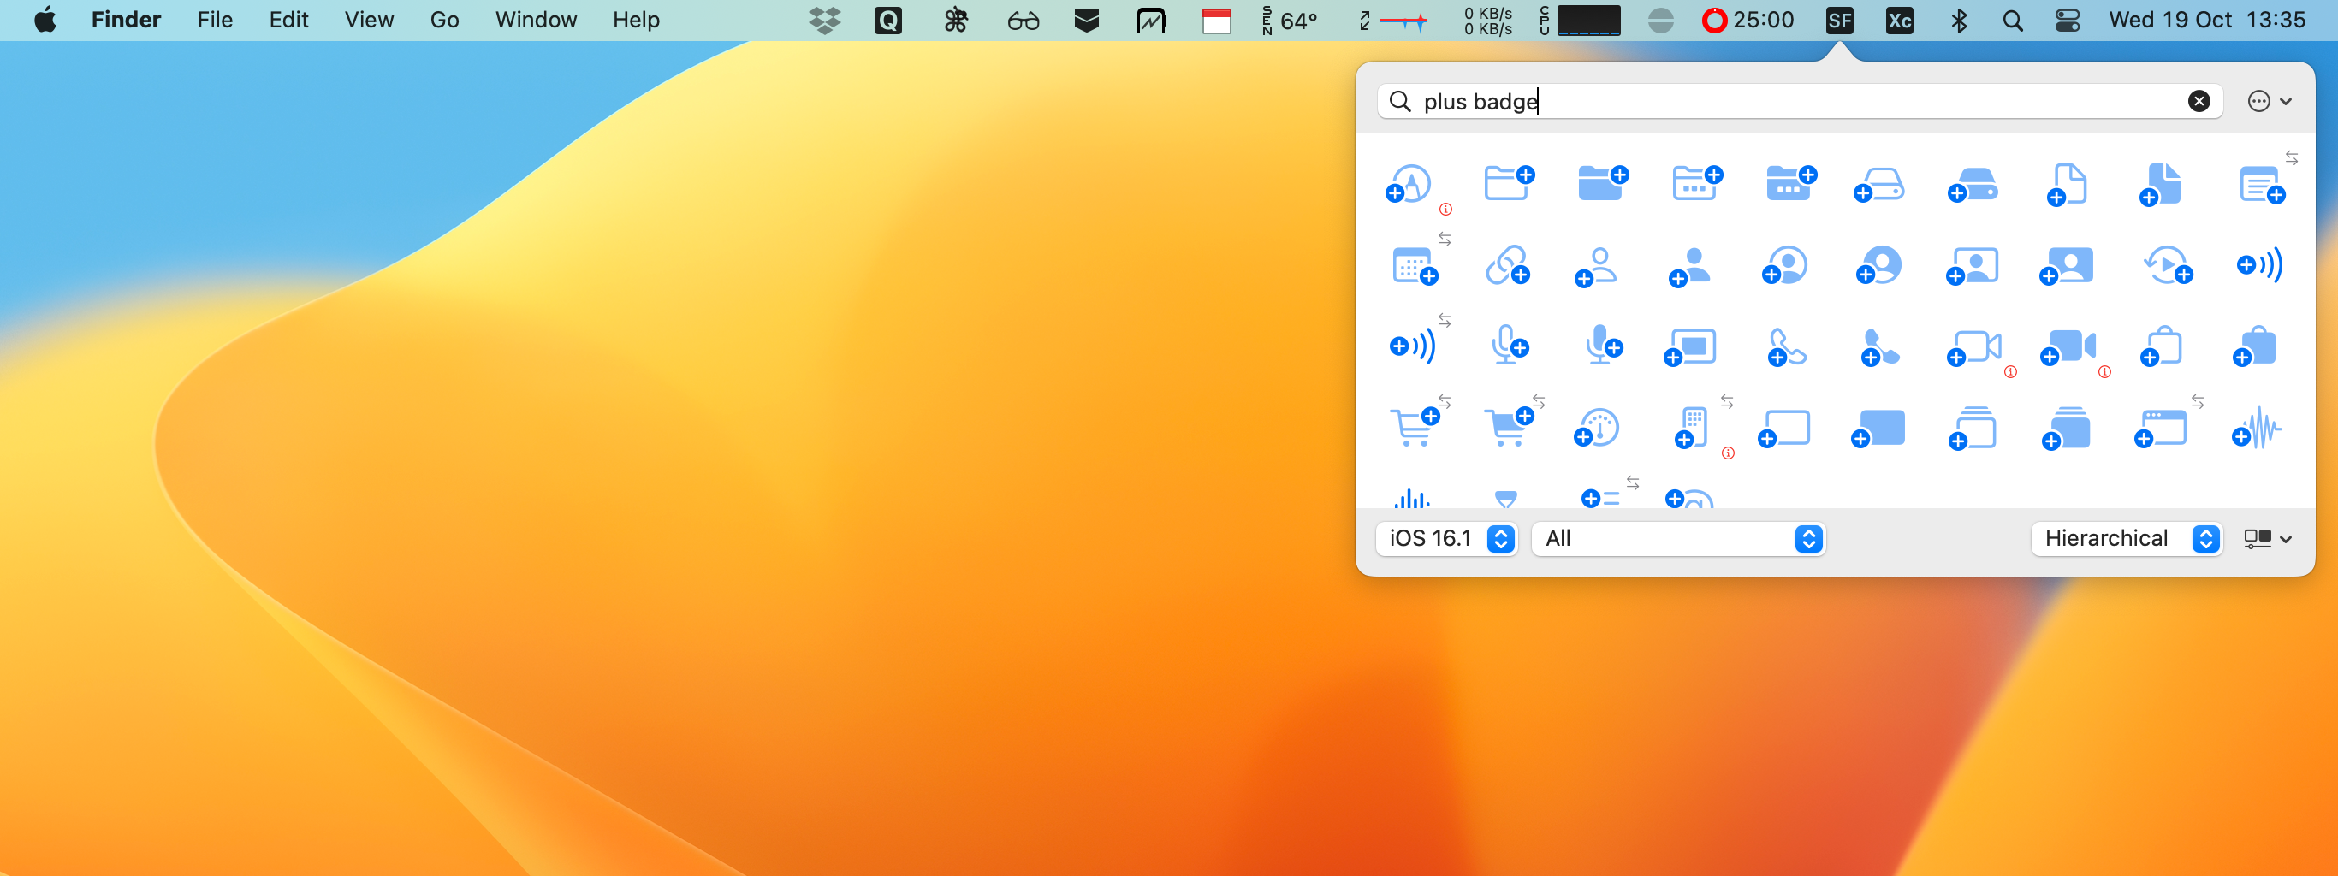Clear the 'plus badge' search text
This screenshot has height=876, width=2338.
click(x=2199, y=102)
